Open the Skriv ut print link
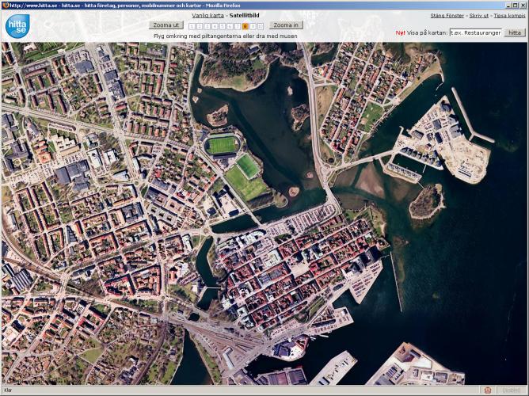This screenshot has width=529, height=396. 479,15
